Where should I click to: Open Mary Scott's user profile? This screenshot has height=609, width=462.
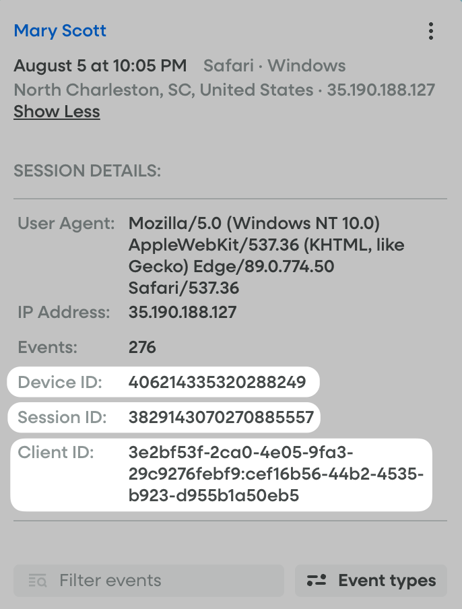tap(60, 30)
